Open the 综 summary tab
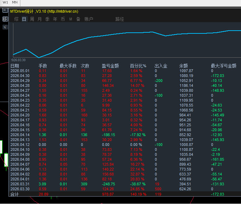The width and height of the screenshot is (241, 204). [16, 19]
